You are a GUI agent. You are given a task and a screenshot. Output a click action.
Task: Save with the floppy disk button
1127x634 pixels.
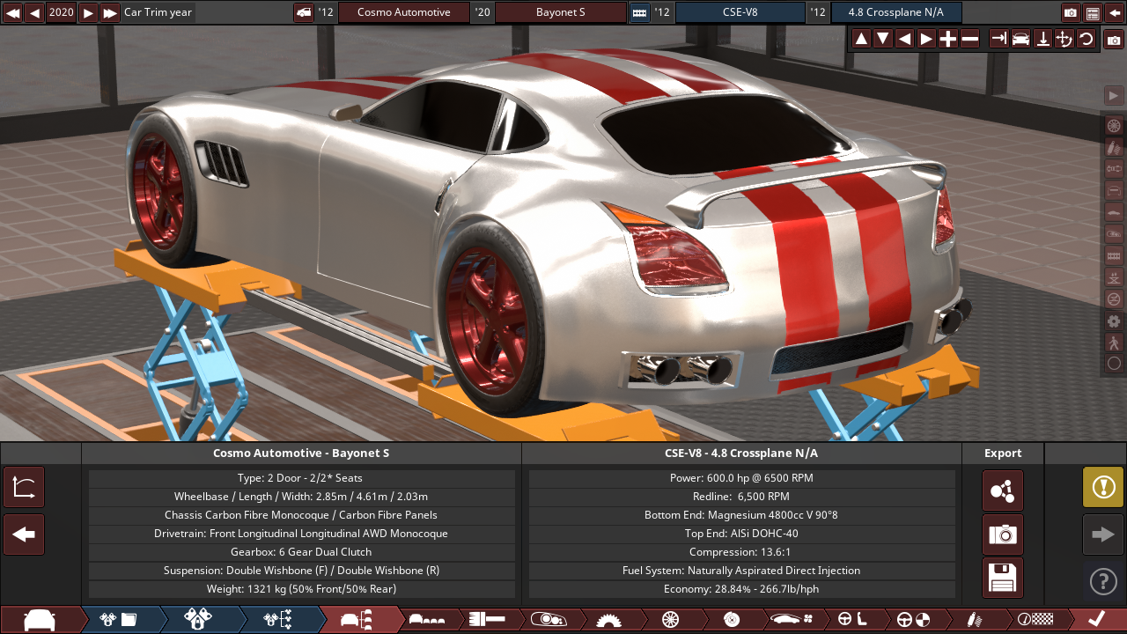point(1003,578)
